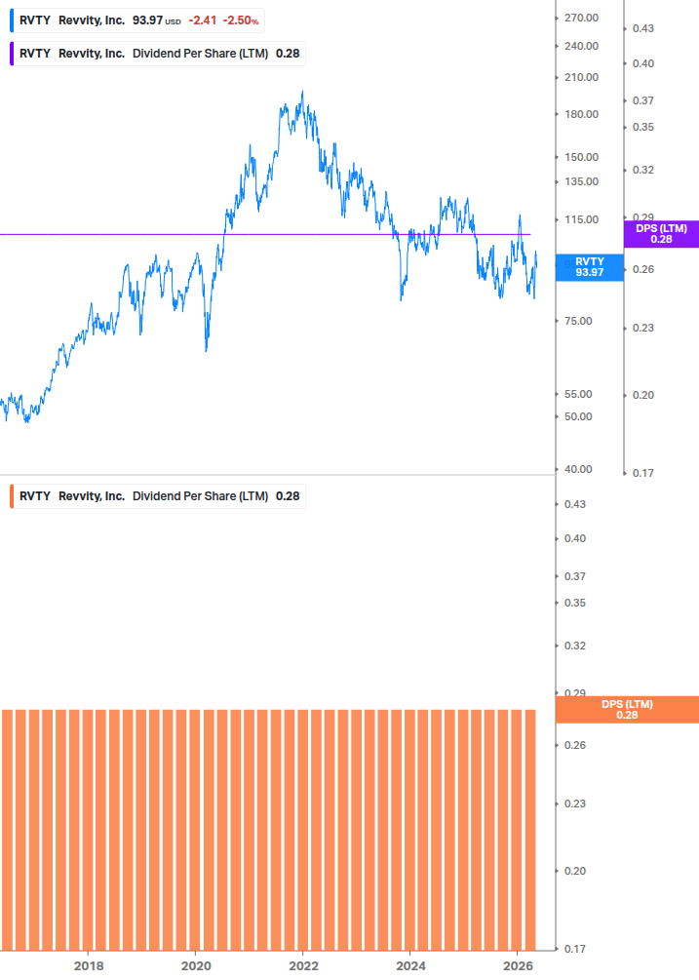Click the 0.40 label on lower pane axis
The image size is (699, 980).
[575, 538]
